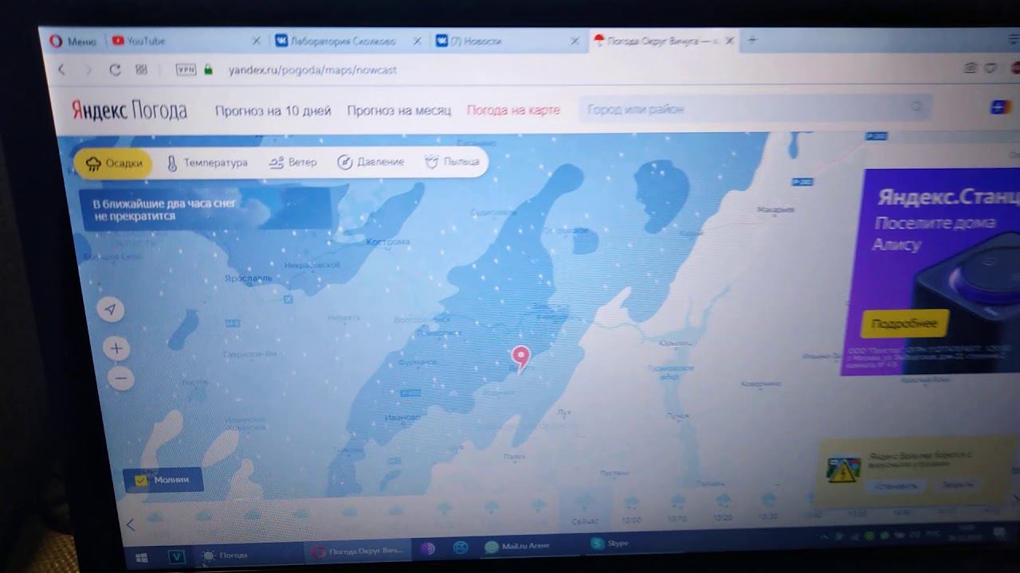Switch to Opera Погода Округ Вичуга taskbar item

pos(358,552)
